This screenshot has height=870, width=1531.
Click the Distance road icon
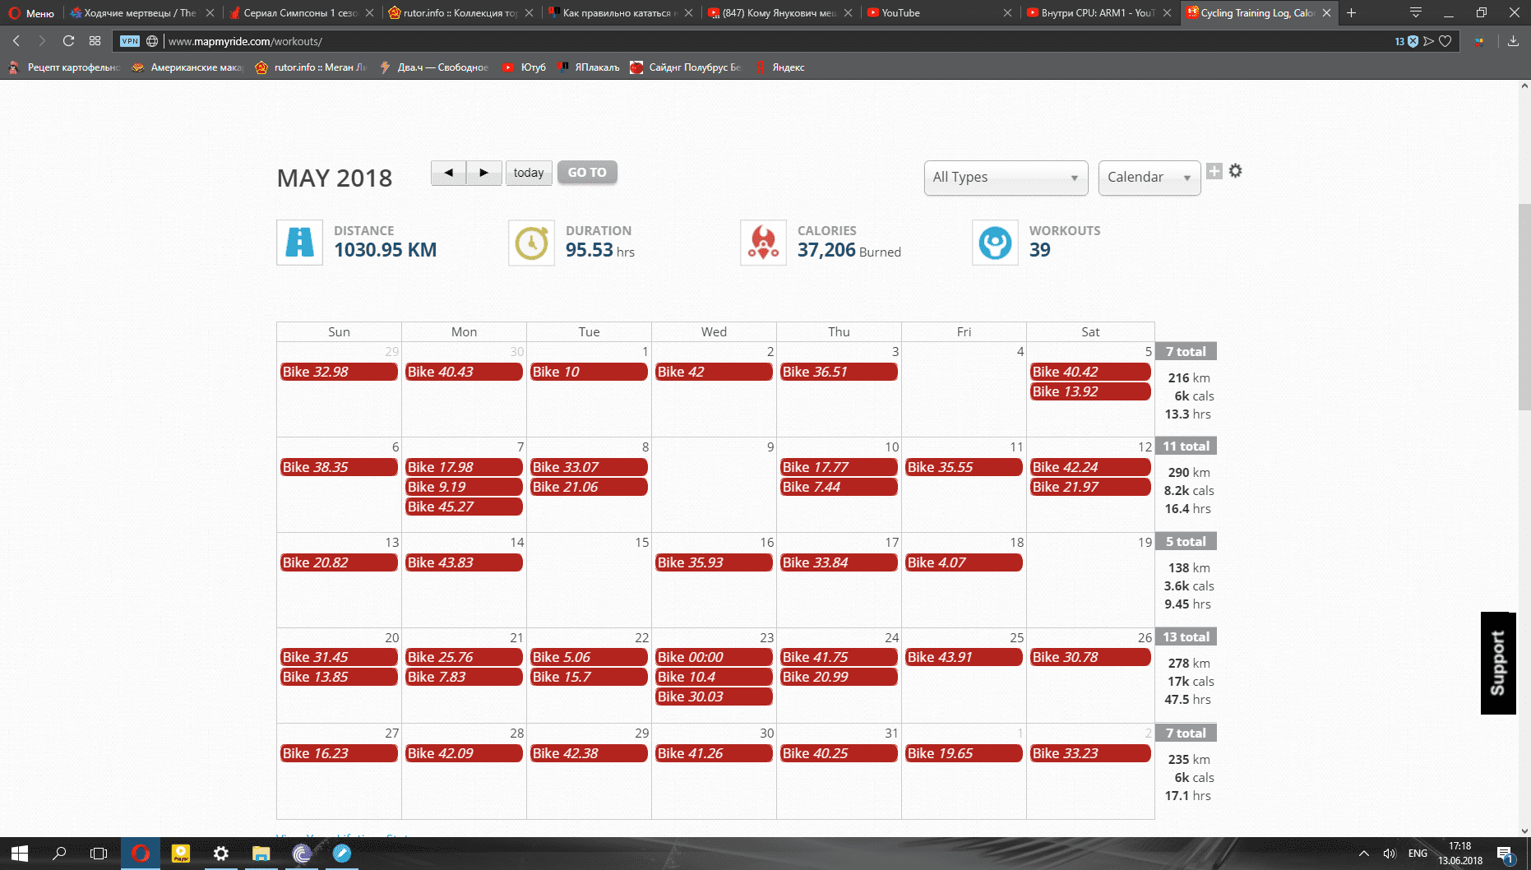click(299, 243)
